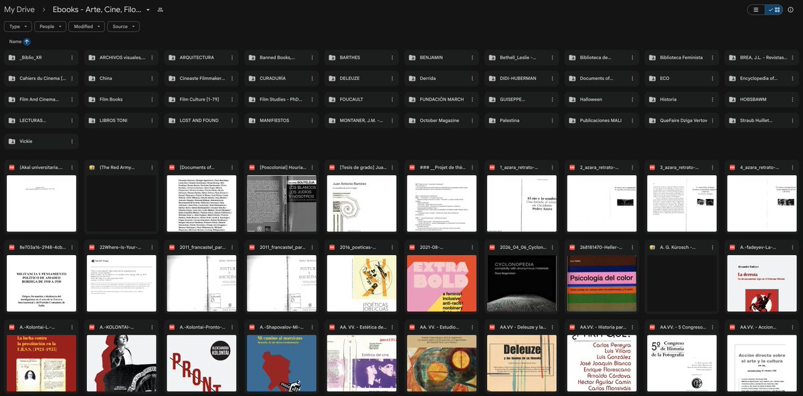The image size is (803, 396).
Task: Open the Modified filter dropdown
Action: tap(87, 27)
